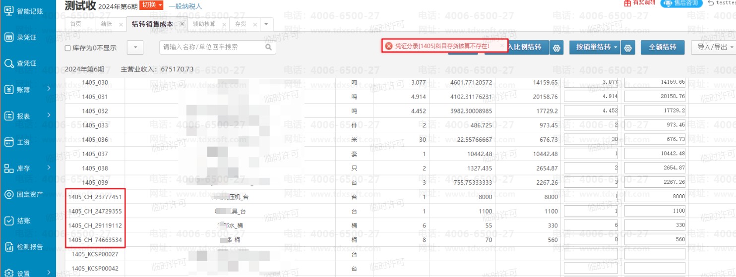Open the 导入/导出 dropdown
Viewport: 736px width, 277px height.
point(713,47)
